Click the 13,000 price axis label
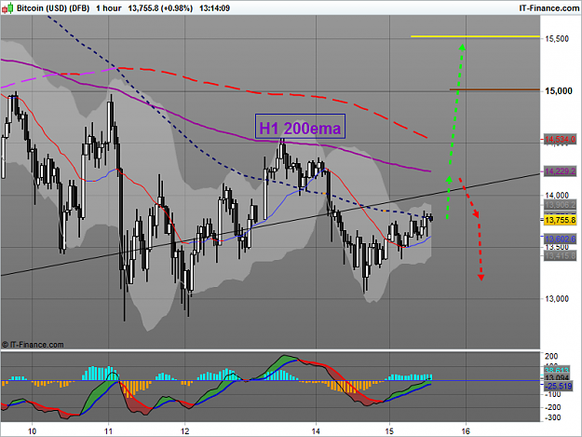 pyautogui.click(x=557, y=299)
